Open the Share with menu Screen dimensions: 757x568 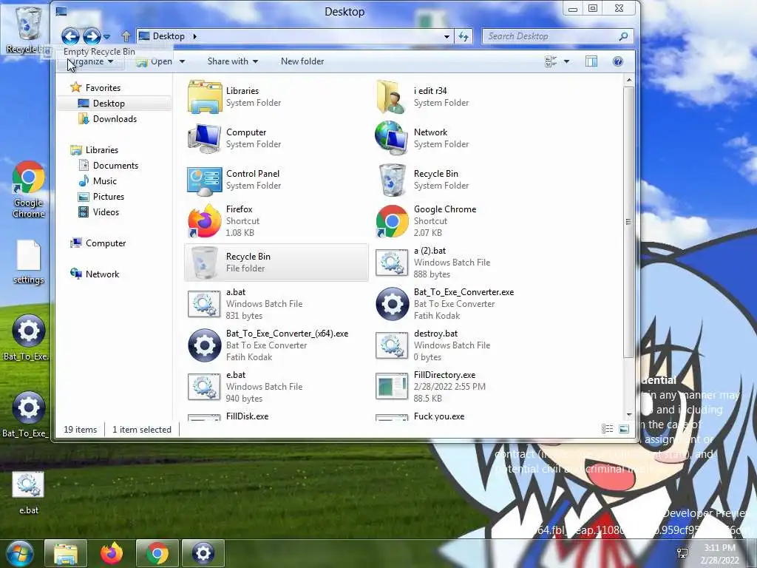(233, 61)
